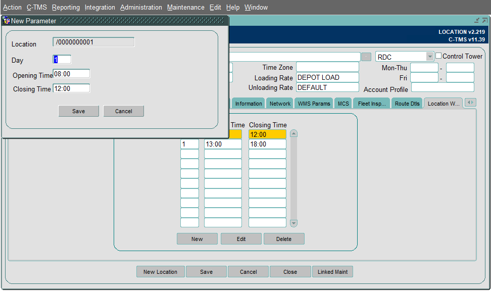
Task: Click the Mon-Thu end time field
Action: point(460,67)
